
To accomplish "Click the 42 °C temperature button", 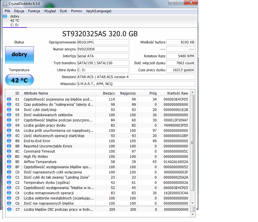I will pyautogui.click(x=19, y=80).
